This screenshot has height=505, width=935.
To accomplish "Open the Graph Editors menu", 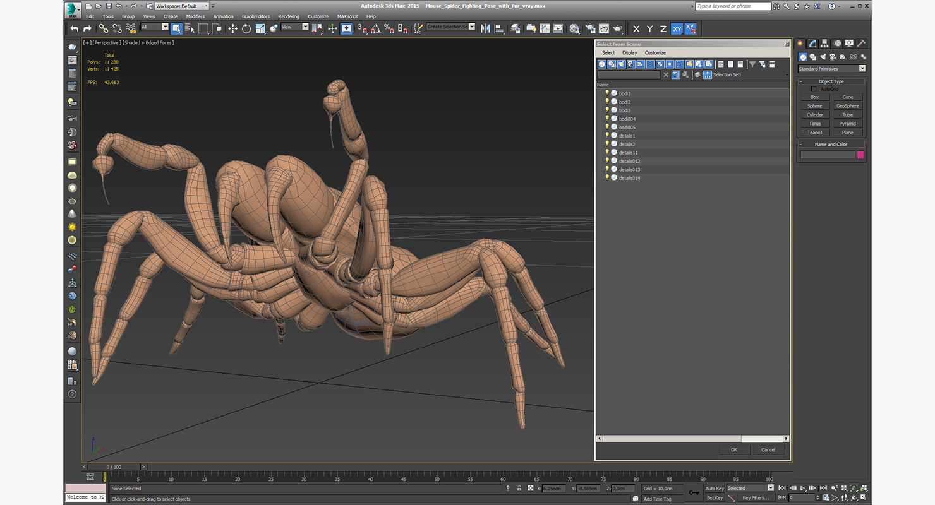I will tap(256, 16).
